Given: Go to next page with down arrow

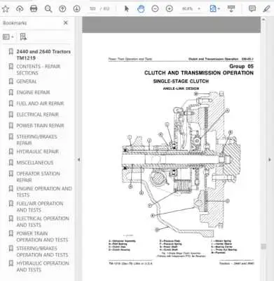Looking at the screenshot, I should pos(76,9).
